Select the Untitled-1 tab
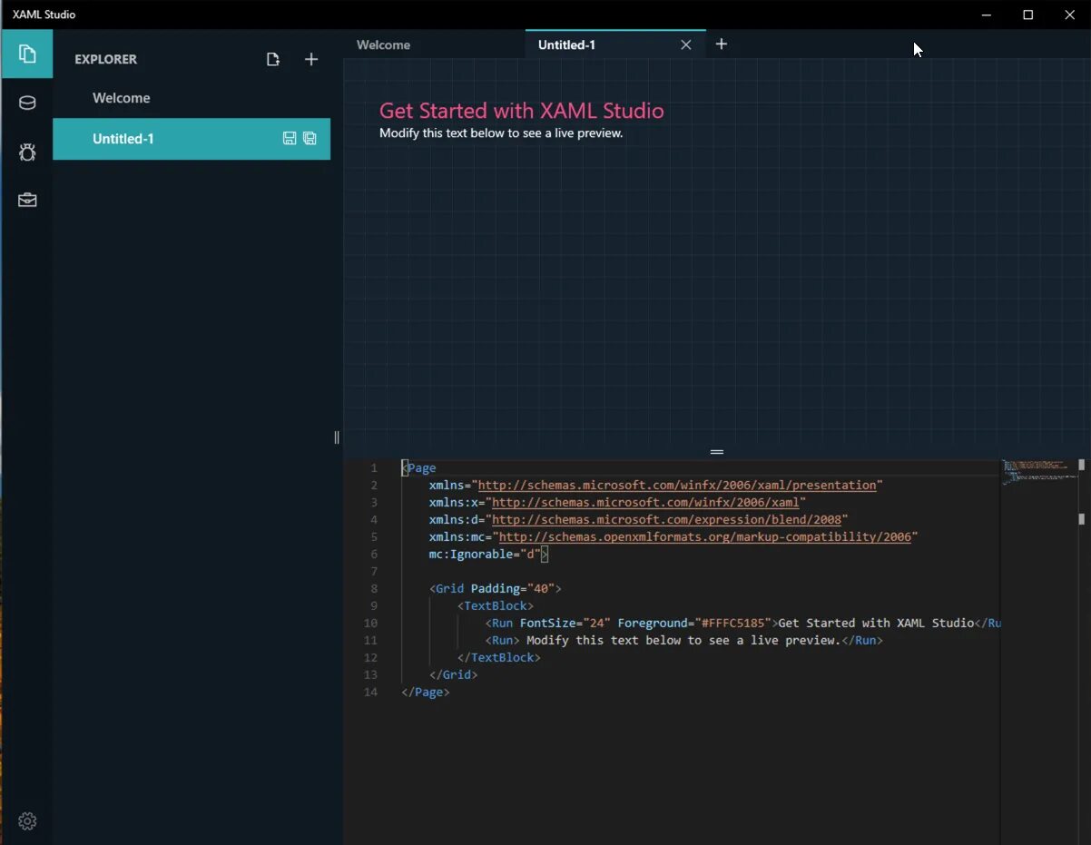This screenshot has height=845, width=1091. click(x=566, y=44)
